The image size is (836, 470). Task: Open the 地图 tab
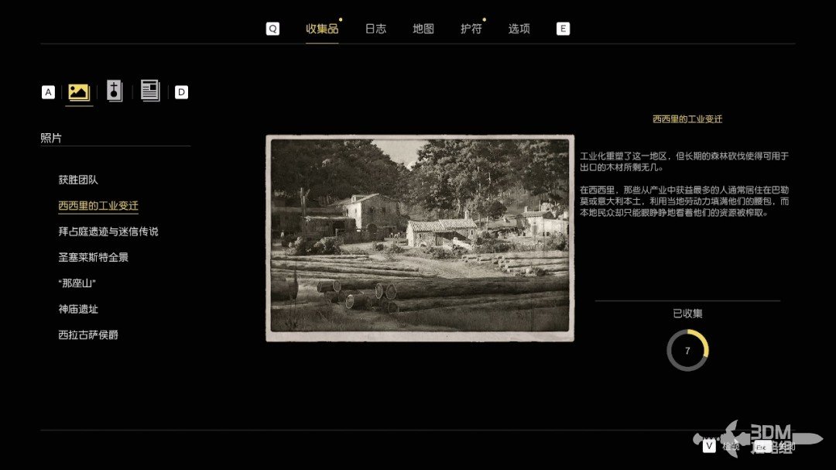click(x=423, y=29)
